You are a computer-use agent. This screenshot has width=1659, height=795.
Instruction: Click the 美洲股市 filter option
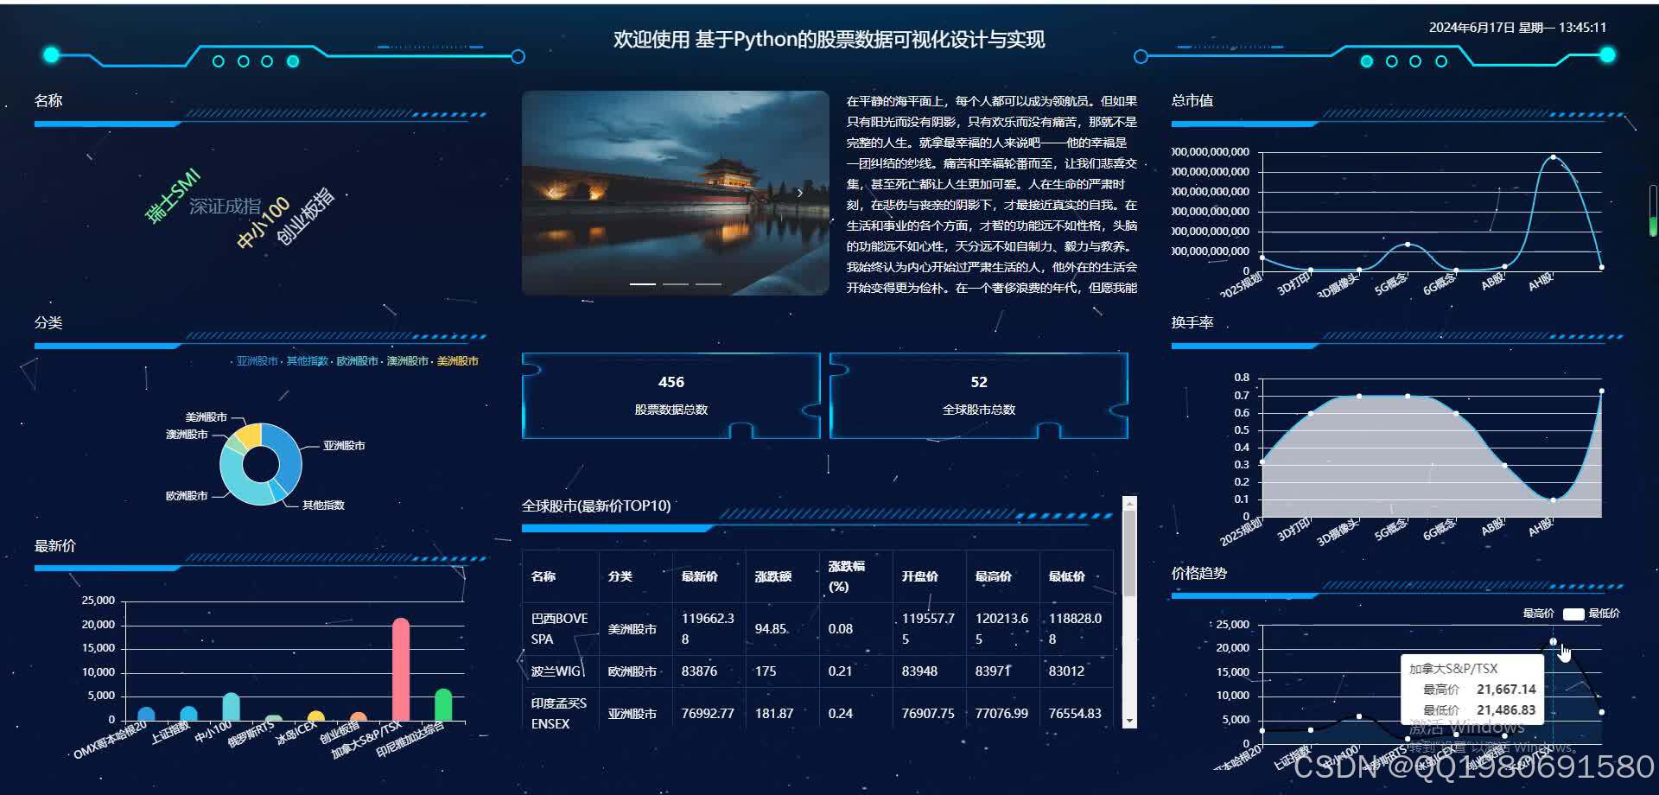click(x=458, y=361)
